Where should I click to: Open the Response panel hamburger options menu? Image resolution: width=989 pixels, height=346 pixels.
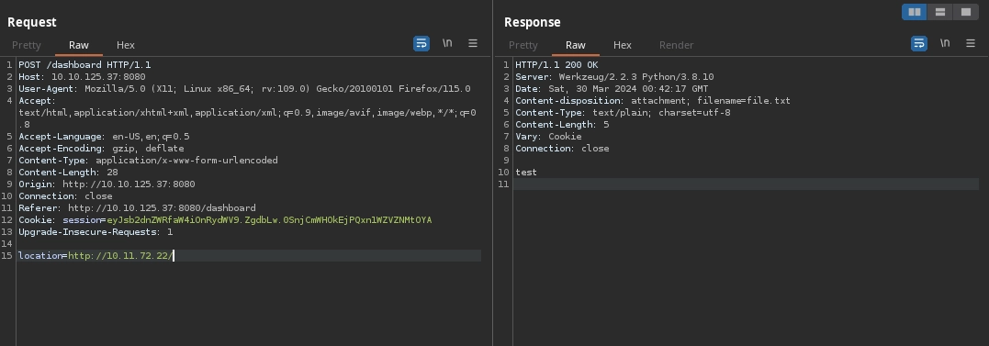tap(970, 43)
